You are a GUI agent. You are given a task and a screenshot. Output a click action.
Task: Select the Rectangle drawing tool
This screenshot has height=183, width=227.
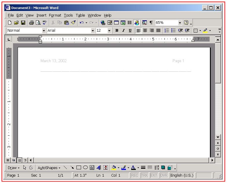79,168
